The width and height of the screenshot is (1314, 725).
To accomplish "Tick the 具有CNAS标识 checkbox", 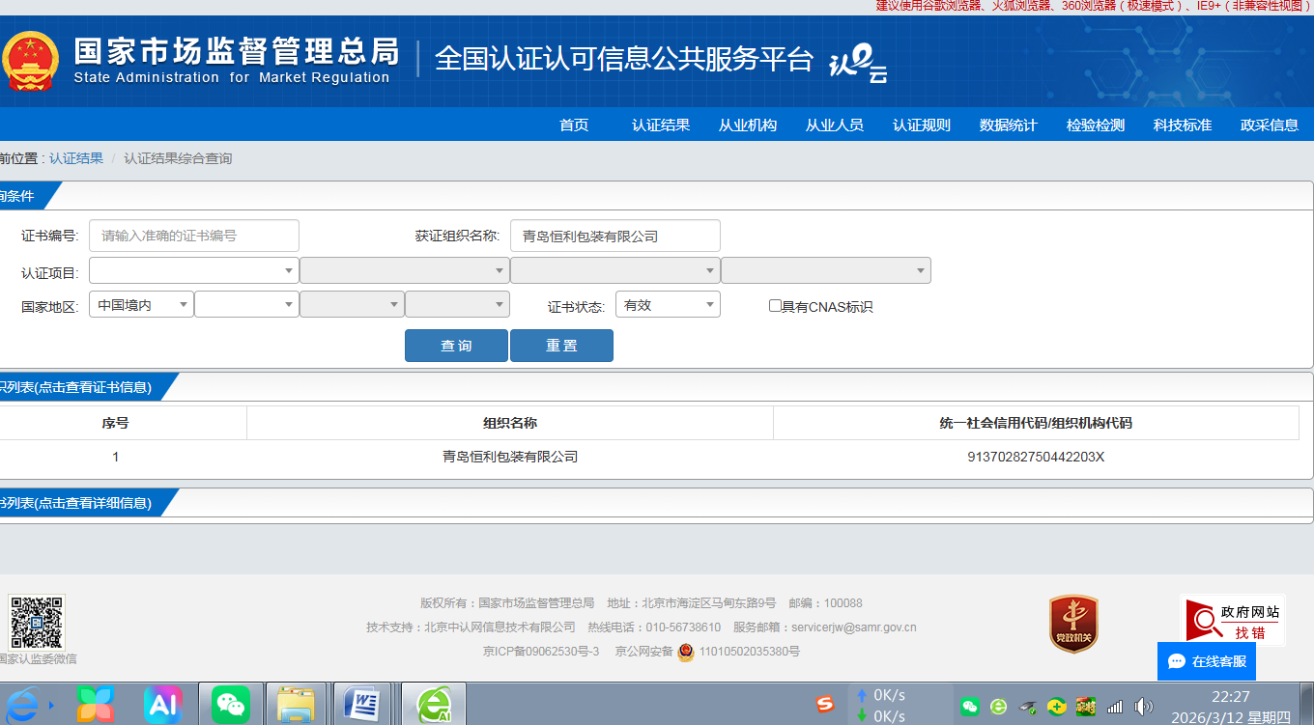I will (x=775, y=306).
